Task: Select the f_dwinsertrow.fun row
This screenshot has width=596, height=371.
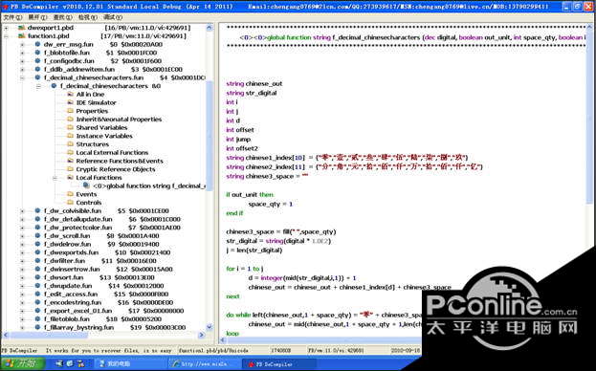Action: pos(108,270)
